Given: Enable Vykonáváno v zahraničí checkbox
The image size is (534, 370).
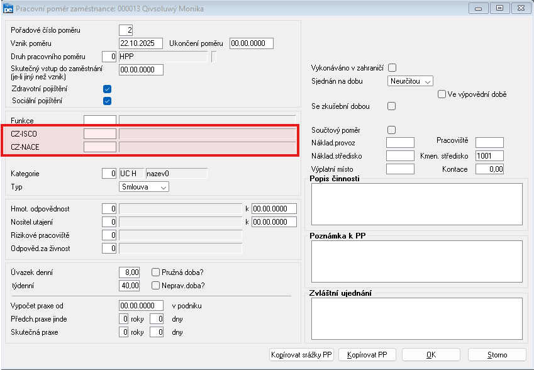Looking at the screenshot, I should [x=392, y=68].
